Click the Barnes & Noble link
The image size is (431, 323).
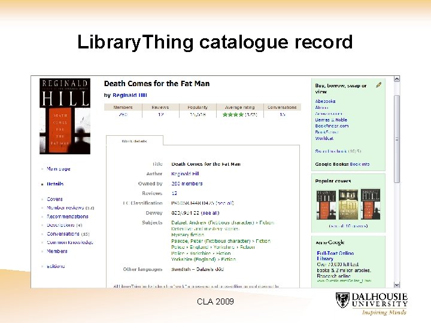click(x=331, y=120)
